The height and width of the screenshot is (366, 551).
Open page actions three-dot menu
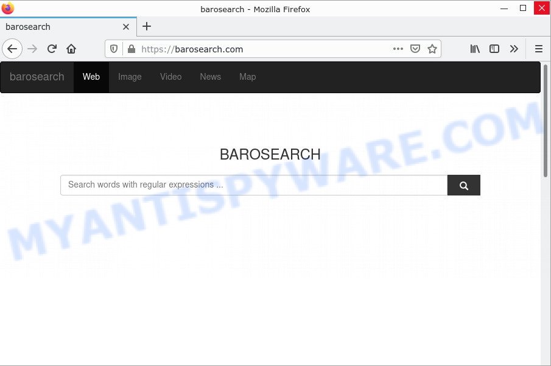point(398,49)
